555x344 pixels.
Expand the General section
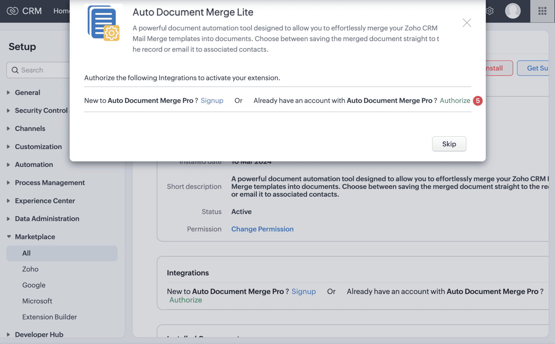tap(27, 92)
